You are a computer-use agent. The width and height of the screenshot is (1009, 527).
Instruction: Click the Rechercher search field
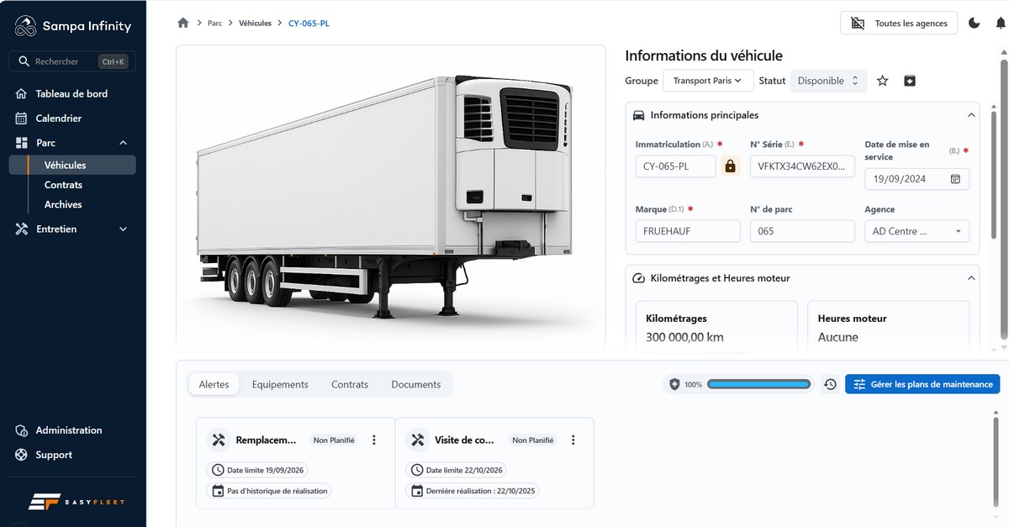point(71,61)
